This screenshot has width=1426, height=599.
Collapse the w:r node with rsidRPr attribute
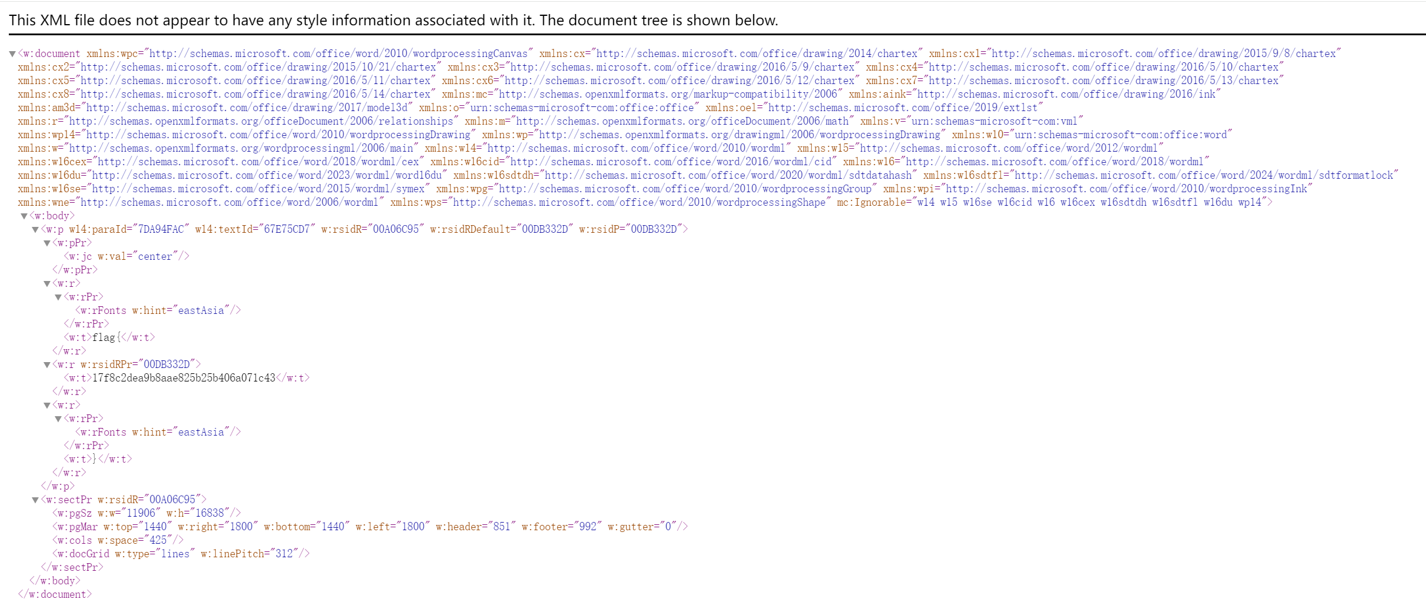point(47,365)
